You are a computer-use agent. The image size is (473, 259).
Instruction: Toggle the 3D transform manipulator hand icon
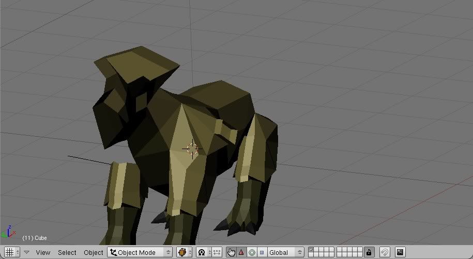tap(231, 252)
